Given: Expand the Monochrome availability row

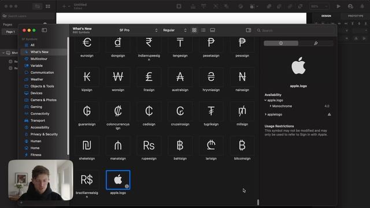Looking at the screenshot, I should (271, 106).
